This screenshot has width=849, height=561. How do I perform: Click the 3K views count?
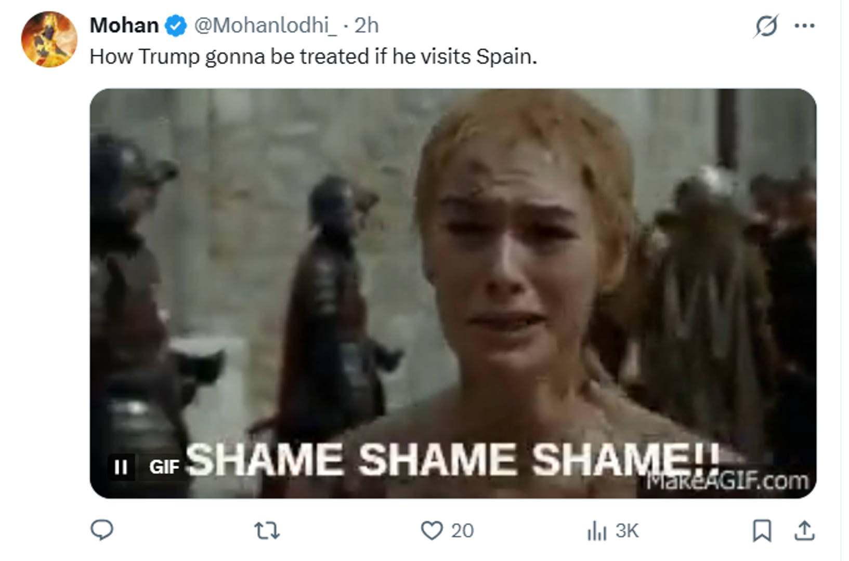click(627, 531)
